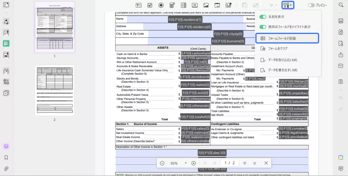The height and width of the screenshot is (176, 348).
Task: Select page 1 thumbnail
Action: pyautogui.click(x=54, y=27)
